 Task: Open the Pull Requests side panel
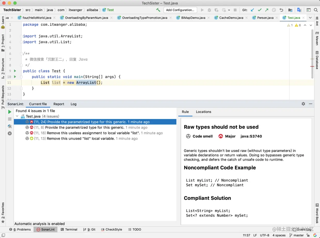coord(3,97)
